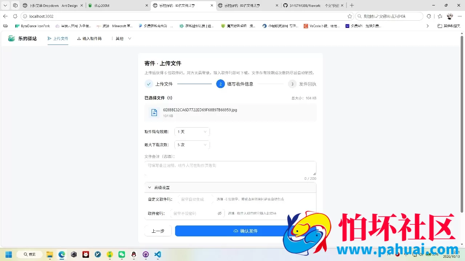This screenshot has width=465, height=261.
Task: Switch to the GitHub 3446744308/filework tab
Action: 313,6
